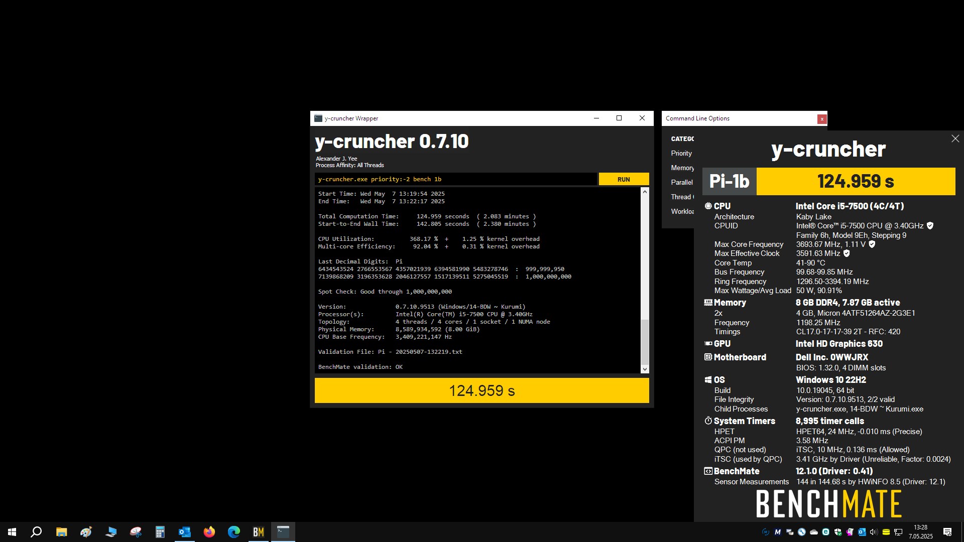
Task: Open the Windows Start menu
Action: (12, 532)
